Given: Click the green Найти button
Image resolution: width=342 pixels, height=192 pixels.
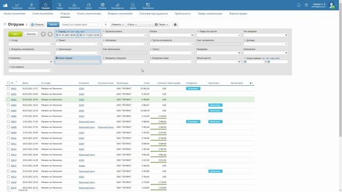Looking at the screenshot, I should [15, 34].
